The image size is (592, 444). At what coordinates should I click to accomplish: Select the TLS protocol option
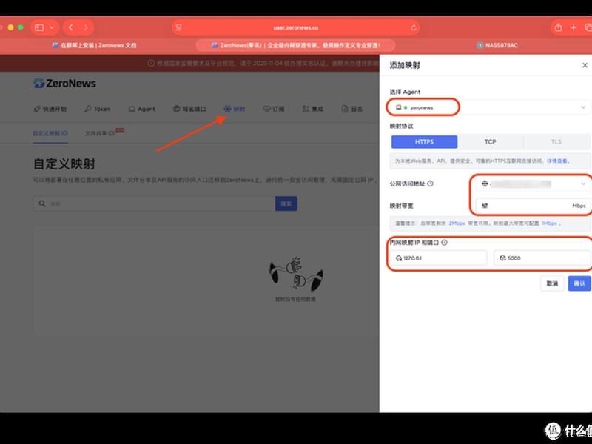click(556, 142)
